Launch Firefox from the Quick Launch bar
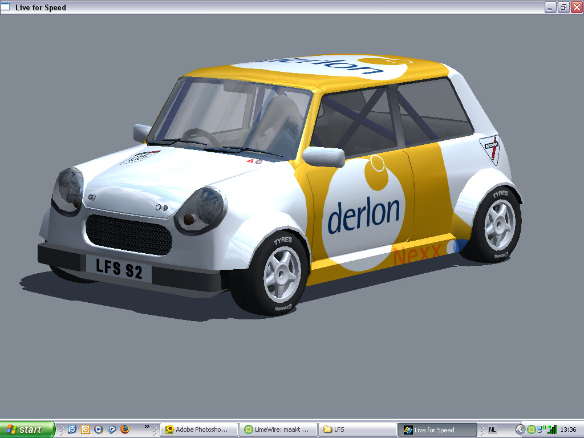584x438 pixels. [125, 429]
